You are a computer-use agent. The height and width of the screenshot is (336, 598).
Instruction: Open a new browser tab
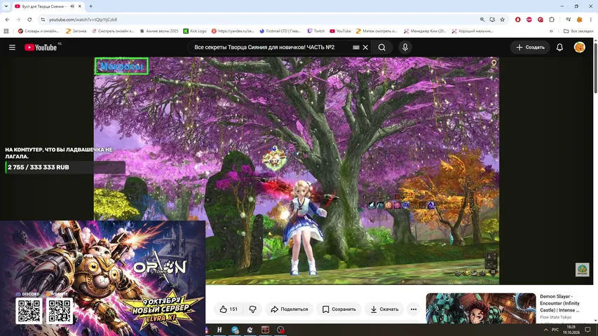click(90, 6)
